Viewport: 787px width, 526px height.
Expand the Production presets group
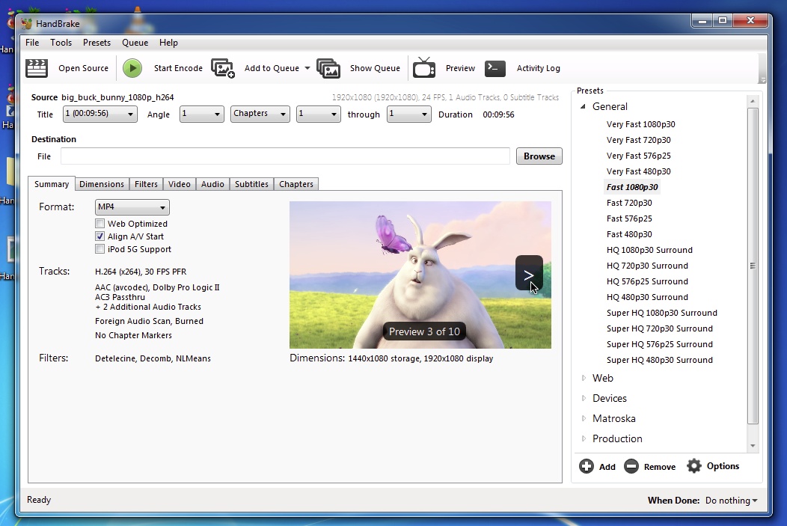click(584, 438)
